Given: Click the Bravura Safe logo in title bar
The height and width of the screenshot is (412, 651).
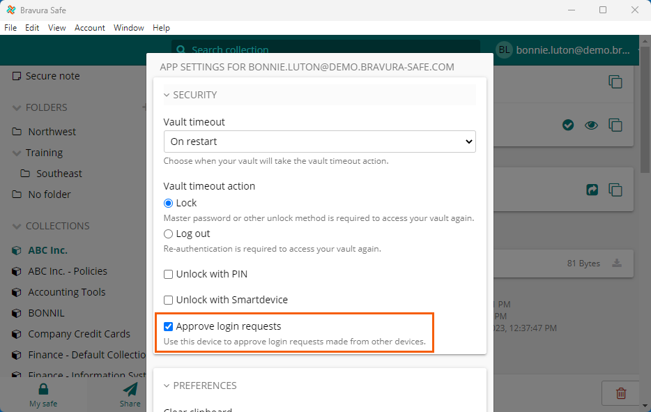Looking at the screenshot, I should coord(11,10).
